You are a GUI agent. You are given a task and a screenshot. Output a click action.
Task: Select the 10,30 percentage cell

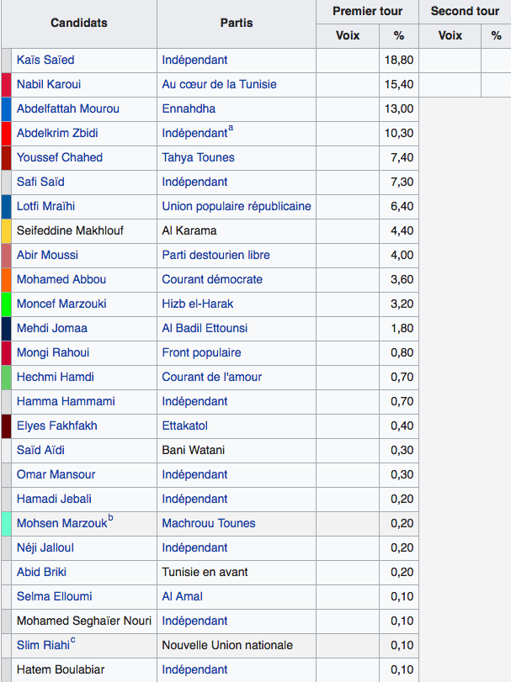[399, 133]
